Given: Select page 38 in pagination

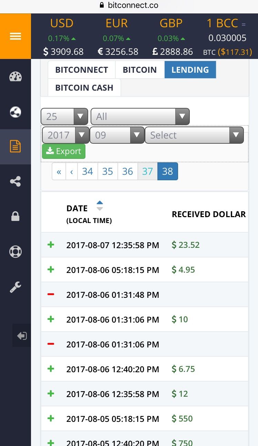Looking at the screenshot, I should pos(168,171).
